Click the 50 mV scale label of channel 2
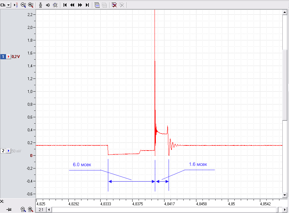The image size is (289, 213). tap(16, 151)
